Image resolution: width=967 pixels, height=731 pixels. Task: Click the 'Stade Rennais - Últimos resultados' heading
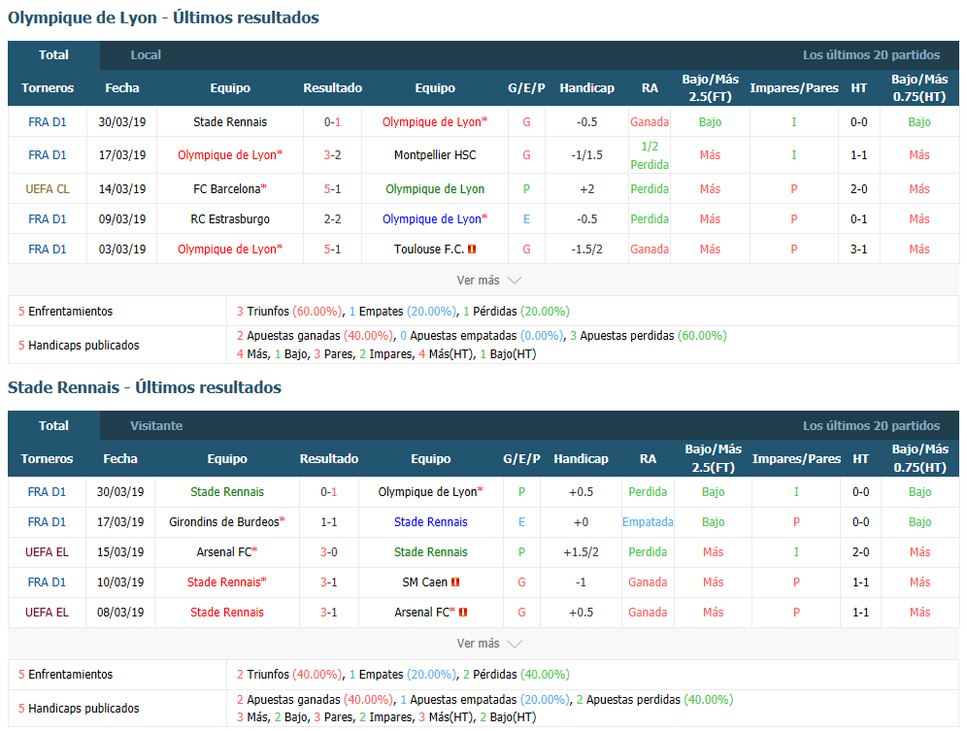point(145,387)
